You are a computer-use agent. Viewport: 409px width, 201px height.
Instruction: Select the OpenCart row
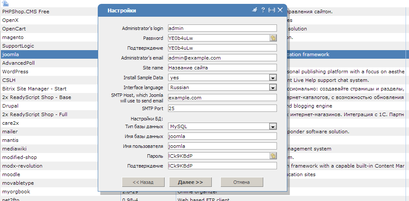click(14, 29)
